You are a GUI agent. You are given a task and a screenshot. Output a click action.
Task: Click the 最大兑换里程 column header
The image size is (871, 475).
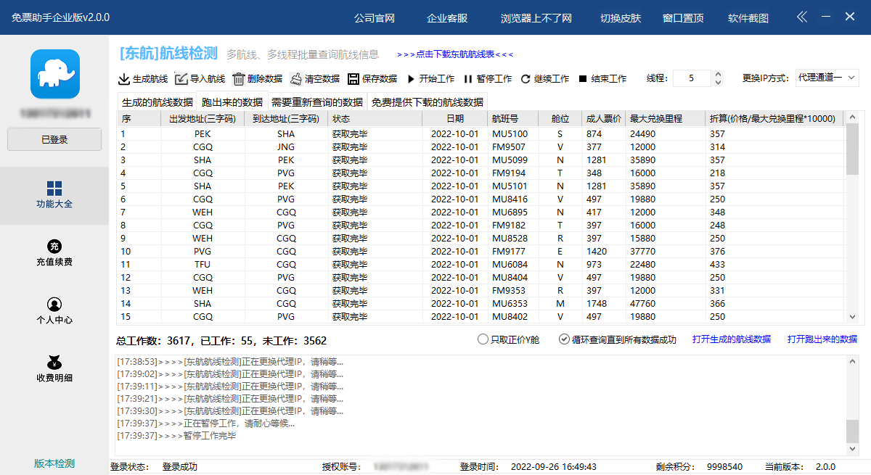click(666, 119)
